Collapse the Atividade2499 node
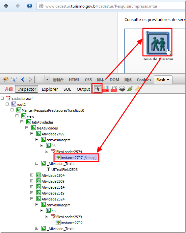The image size is (186, 233). [32, 133]
